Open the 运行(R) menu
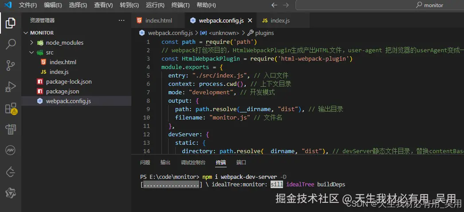 click(155, 5)
